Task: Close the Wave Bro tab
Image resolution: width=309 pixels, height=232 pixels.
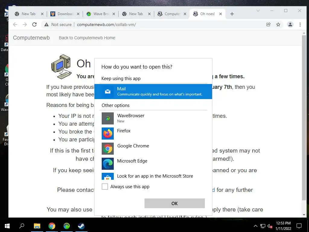Action: click(114, 14)
